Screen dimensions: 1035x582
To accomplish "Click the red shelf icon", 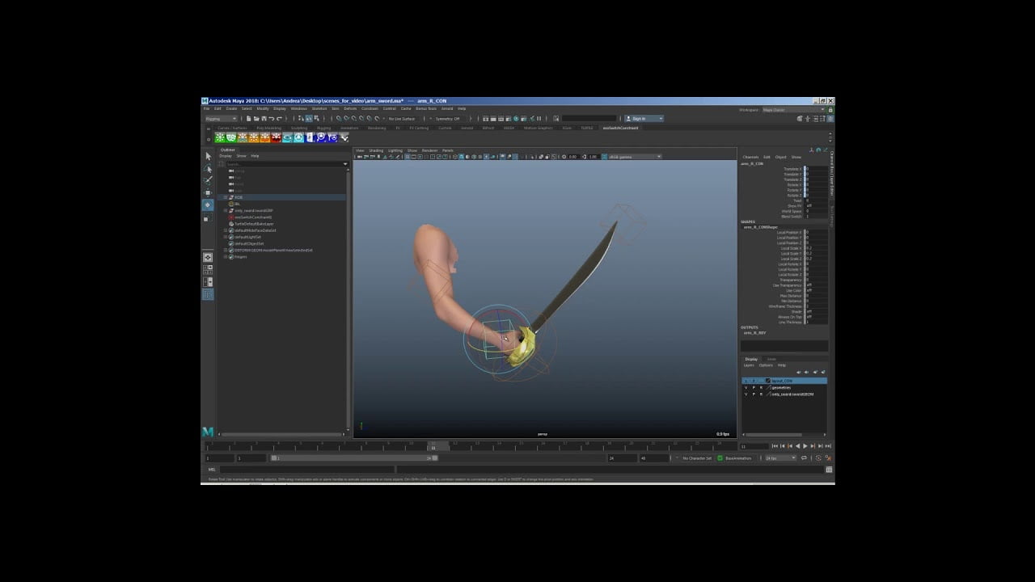I will pyautogui.click(x=276, y=137).
